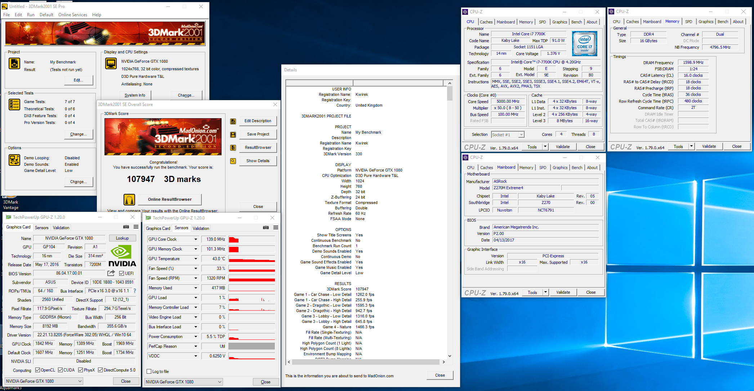
Task: Click Change button in Selected Tests section
Action: [79, 134]
